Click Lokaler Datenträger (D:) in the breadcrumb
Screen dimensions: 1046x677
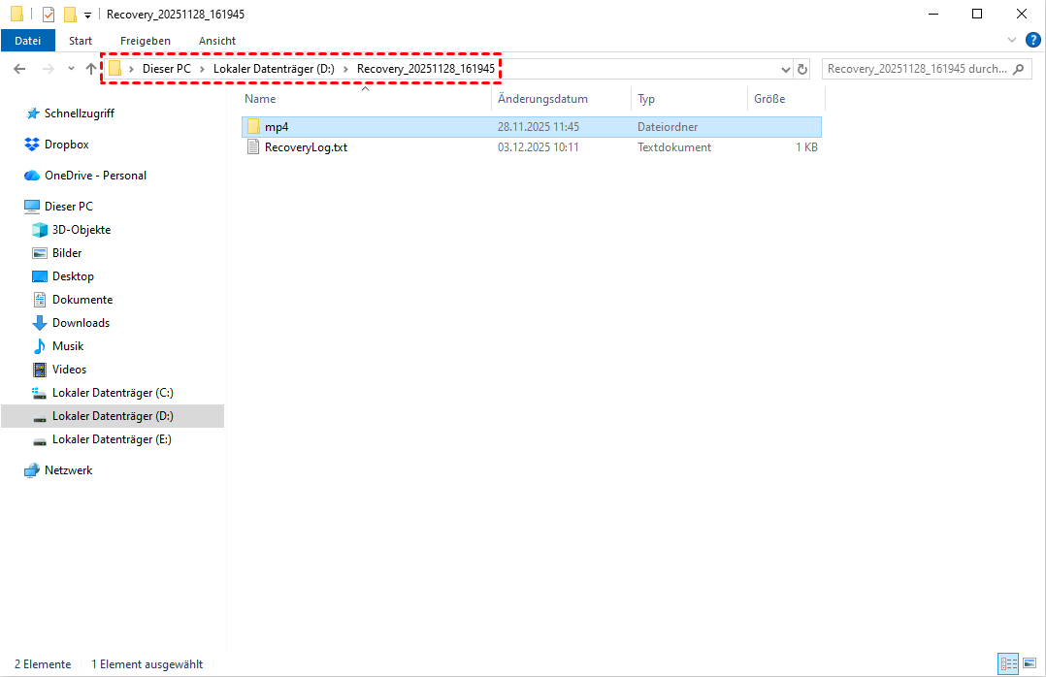pos(274,69)
